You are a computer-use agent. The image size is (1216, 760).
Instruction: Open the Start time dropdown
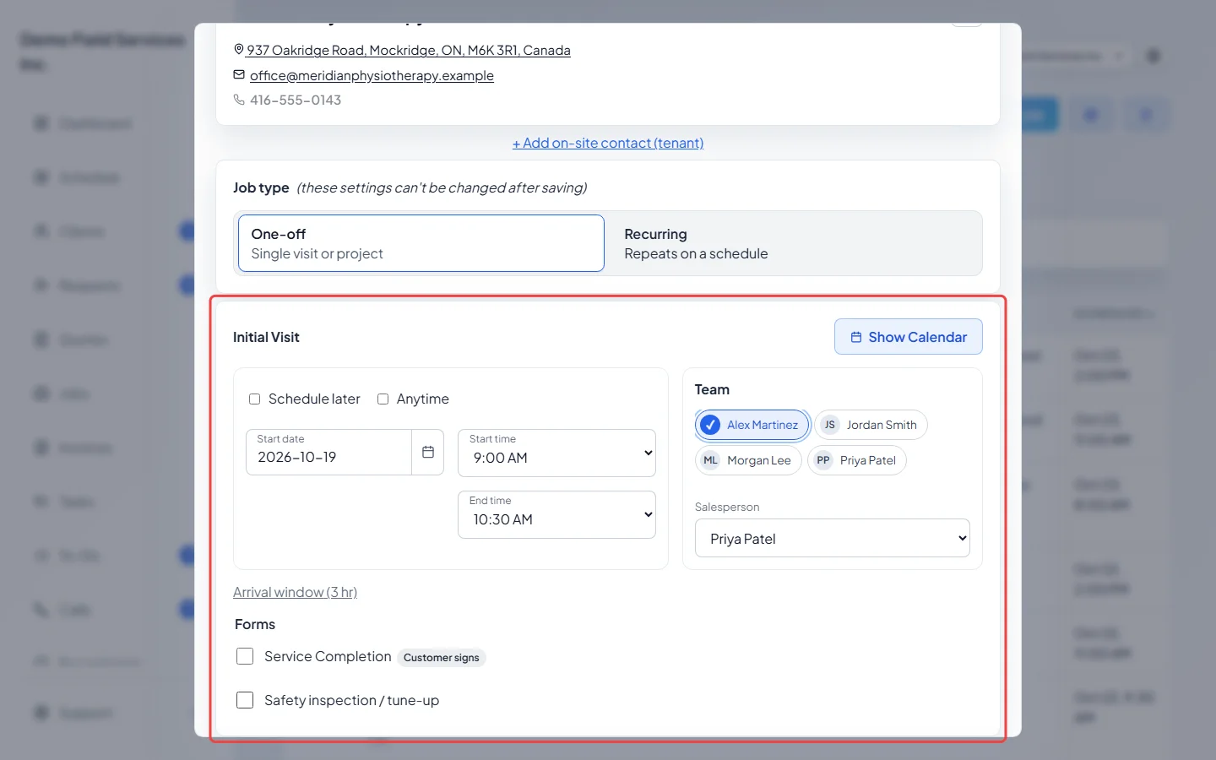pos(556,453)
